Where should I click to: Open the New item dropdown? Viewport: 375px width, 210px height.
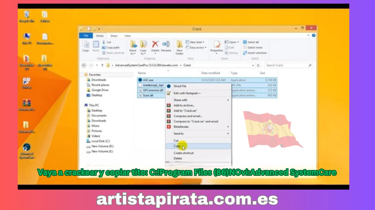[x=195, y=42]
